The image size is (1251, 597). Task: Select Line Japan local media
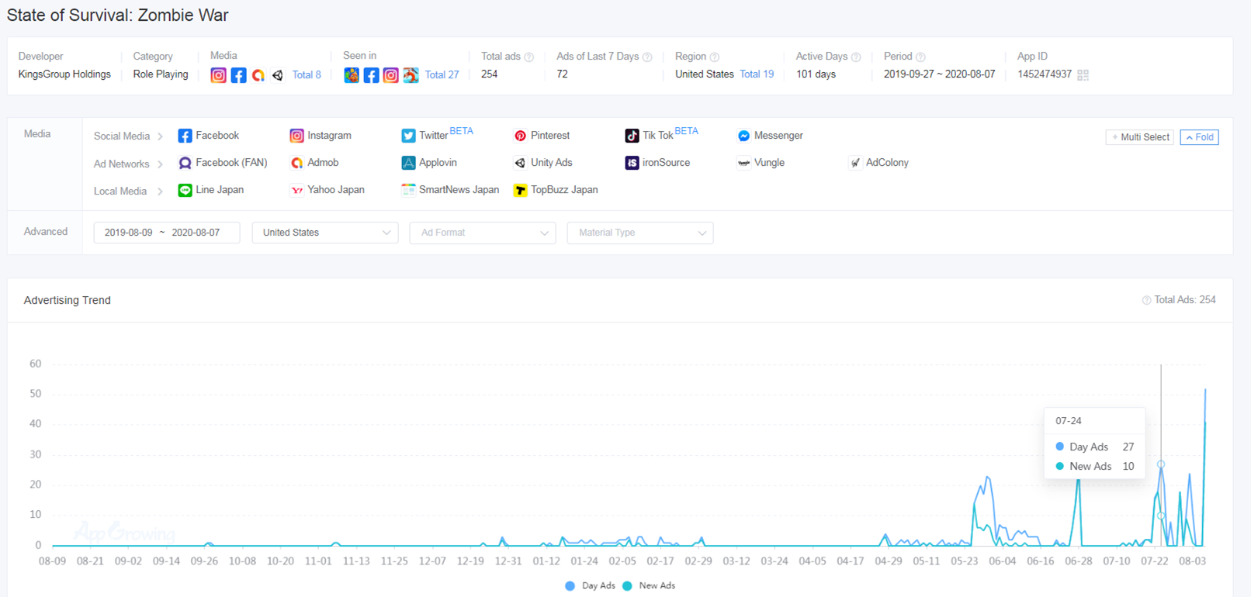pyautogui.click(x=211, y=190)
